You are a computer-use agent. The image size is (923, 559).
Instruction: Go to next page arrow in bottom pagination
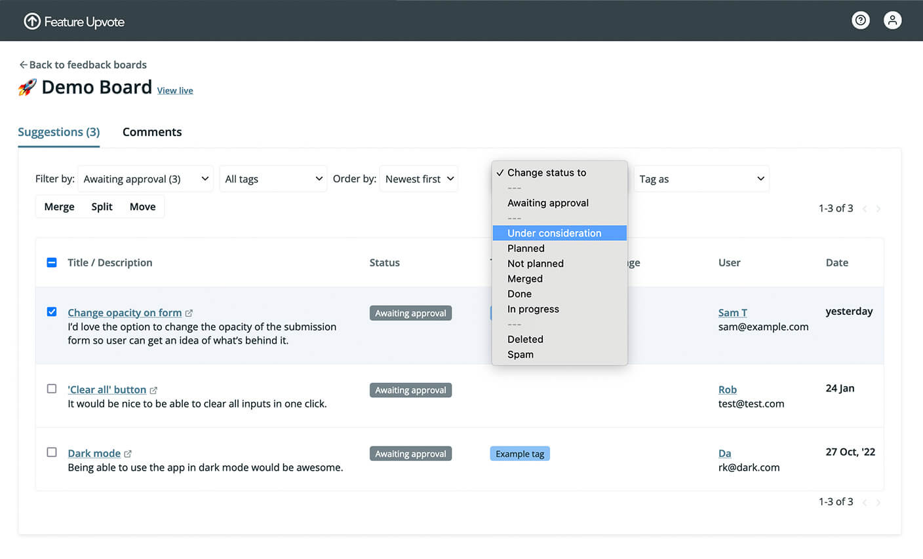click(878, 502)
